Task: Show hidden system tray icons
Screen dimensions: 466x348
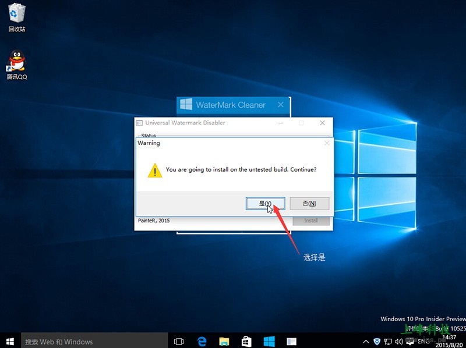Action: (366, 342)
